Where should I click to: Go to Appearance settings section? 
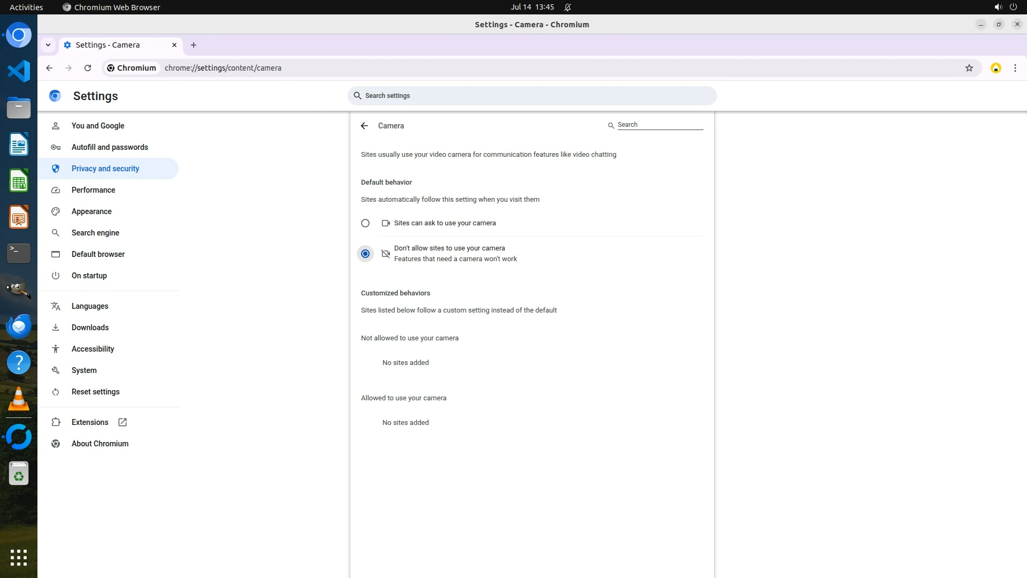click(91, 211)
